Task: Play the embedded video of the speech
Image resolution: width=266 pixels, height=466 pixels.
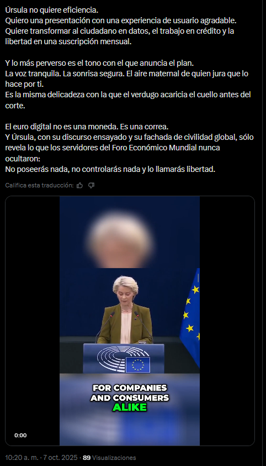Action: pyautogui.click(x=130, y=321)
